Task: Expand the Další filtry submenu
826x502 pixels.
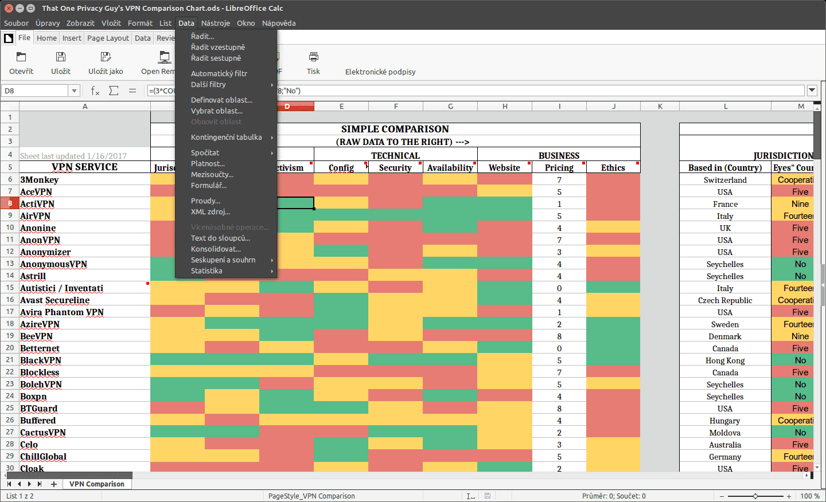Action: [x=226, y=85]
